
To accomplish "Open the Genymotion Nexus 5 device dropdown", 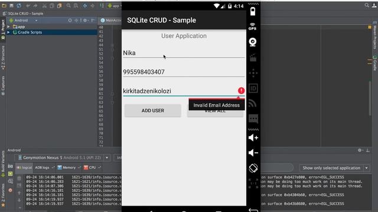I will pos(63,158).
